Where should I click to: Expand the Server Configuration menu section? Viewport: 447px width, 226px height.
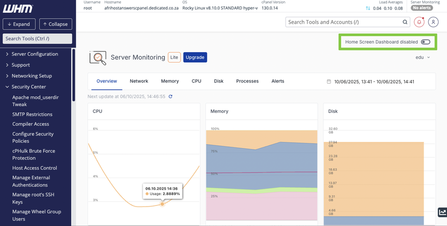pos(35,54)
